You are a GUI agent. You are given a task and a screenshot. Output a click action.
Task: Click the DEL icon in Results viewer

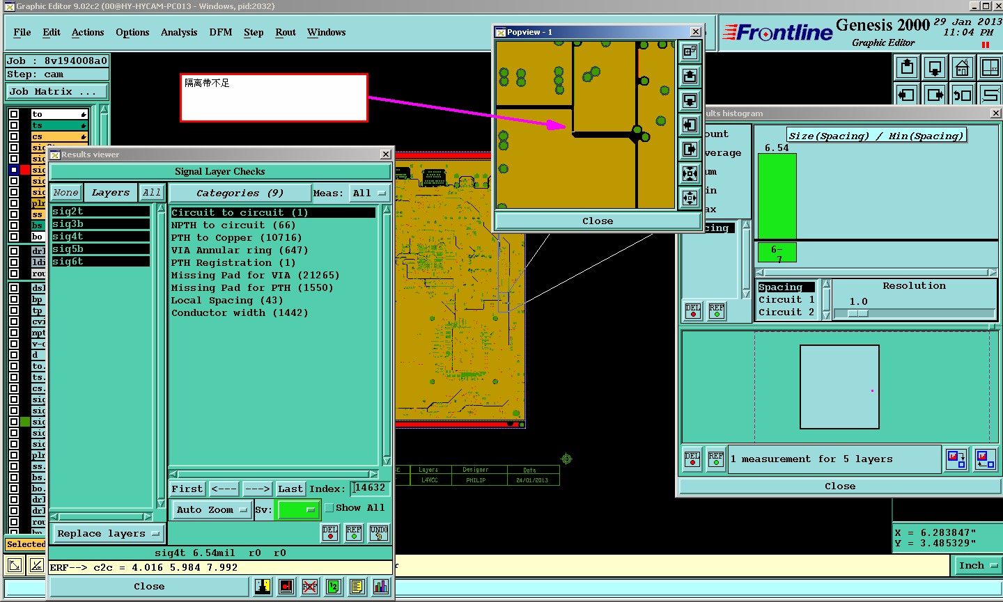pyautogui.click(x=330, y=533)
